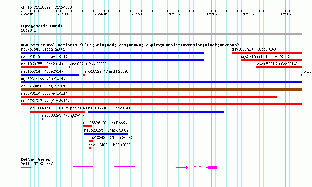Image resolution: width=312 pixels, height=187 pixels.
Task: Open the dgv3032n100 (Coe2014) label
Action: [254, 49]
